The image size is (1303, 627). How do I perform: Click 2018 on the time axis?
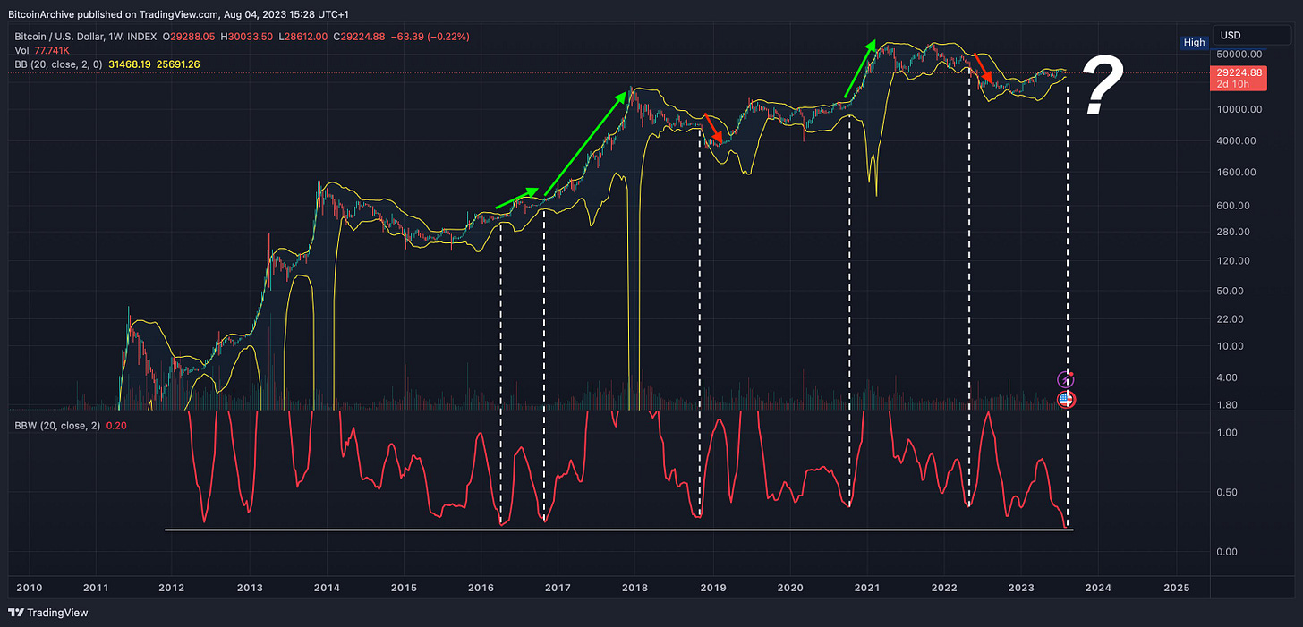click(x=635, y=587)
